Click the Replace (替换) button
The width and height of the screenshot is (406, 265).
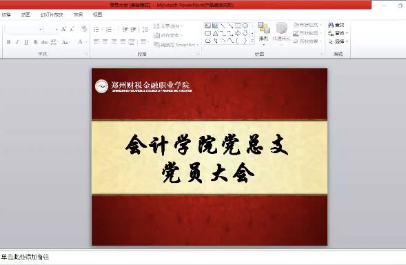pos(338,33)
